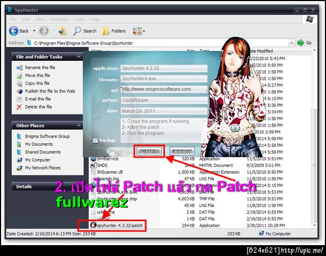The height and width of the screenshot is (256, 326).
Task: Click the spyhunter patch file icon
Action: coord(93,225)
